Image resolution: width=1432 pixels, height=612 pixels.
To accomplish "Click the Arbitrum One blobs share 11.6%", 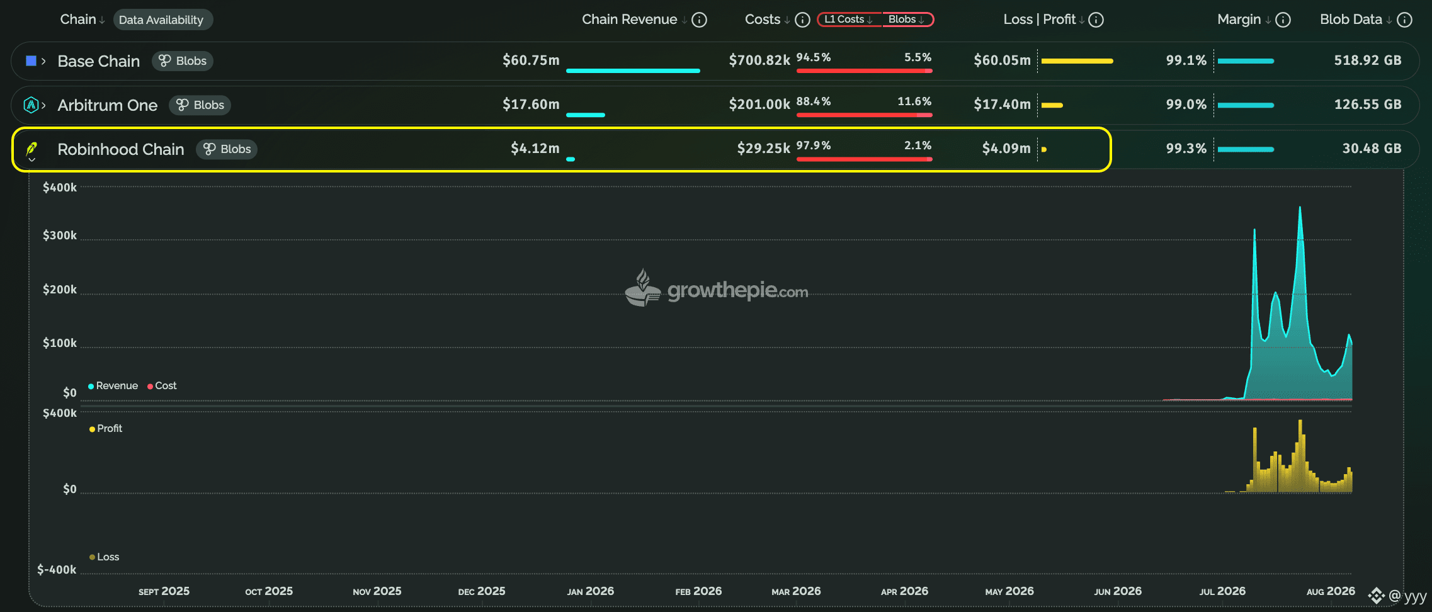I will tap(914, 101).
